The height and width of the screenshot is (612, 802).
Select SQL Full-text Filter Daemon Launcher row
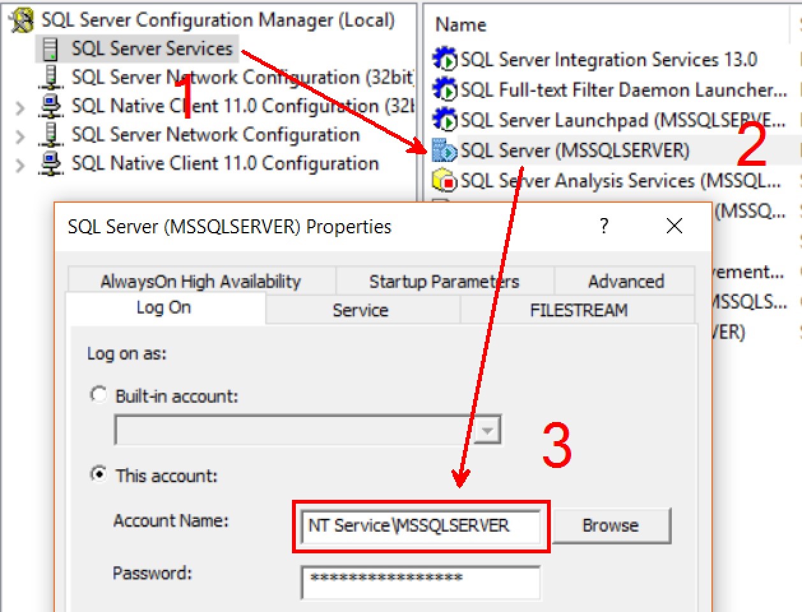609,89
